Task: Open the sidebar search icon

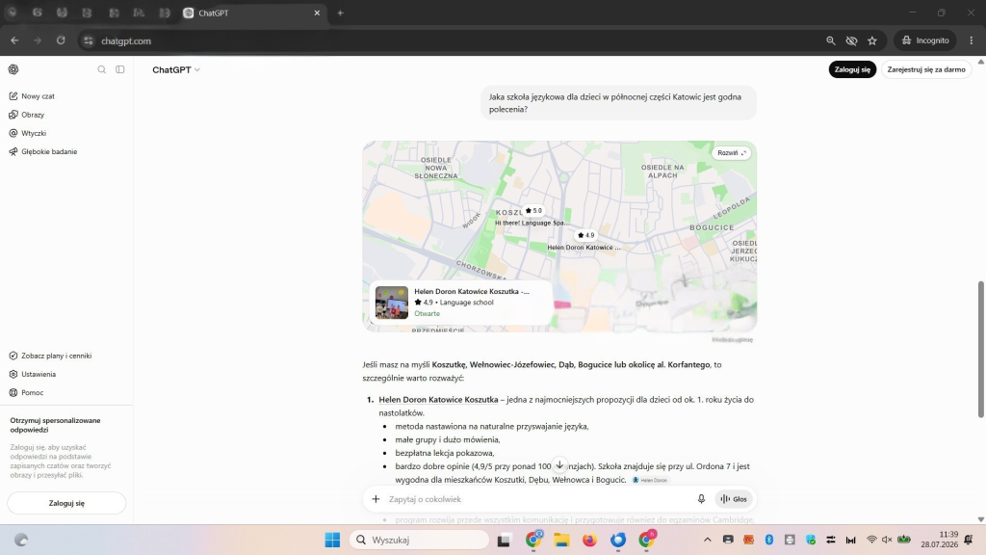Action: pos(101,69)
